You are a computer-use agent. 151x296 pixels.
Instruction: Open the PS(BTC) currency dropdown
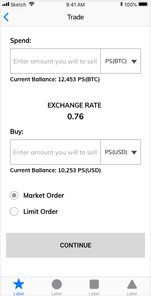(x=120, y=61)
